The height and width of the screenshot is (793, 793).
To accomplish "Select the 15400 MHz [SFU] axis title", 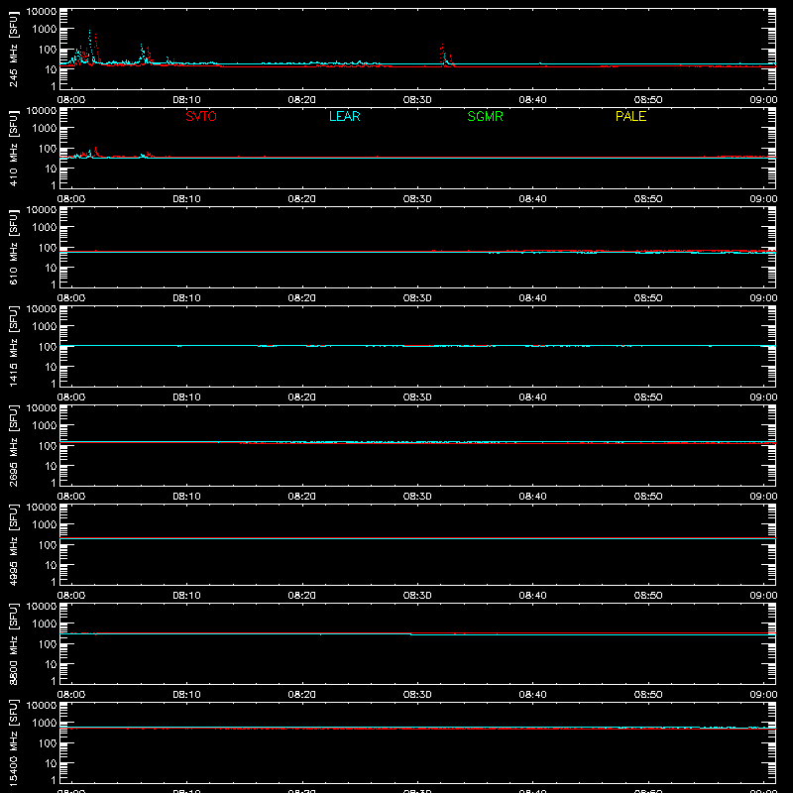I will point(13,743).
